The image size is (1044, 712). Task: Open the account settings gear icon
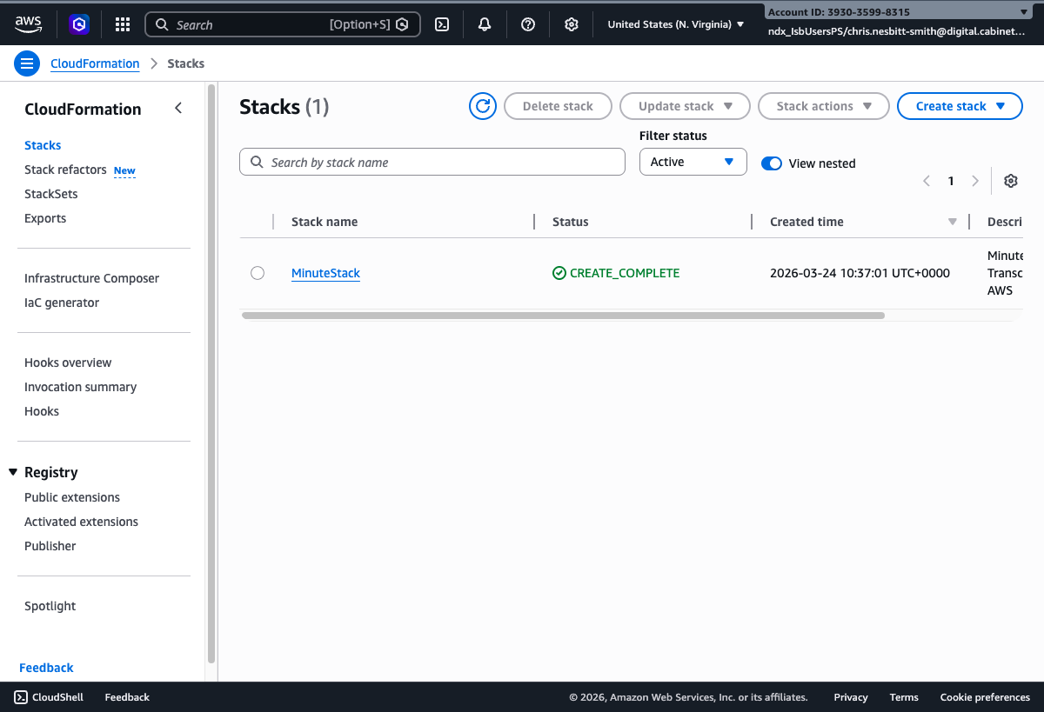tap(572, 24)
